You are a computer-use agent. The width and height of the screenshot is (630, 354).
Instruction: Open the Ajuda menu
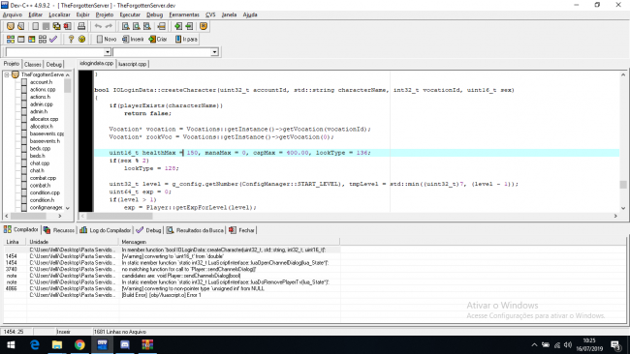pyautogui.click(x=250, y=15)
